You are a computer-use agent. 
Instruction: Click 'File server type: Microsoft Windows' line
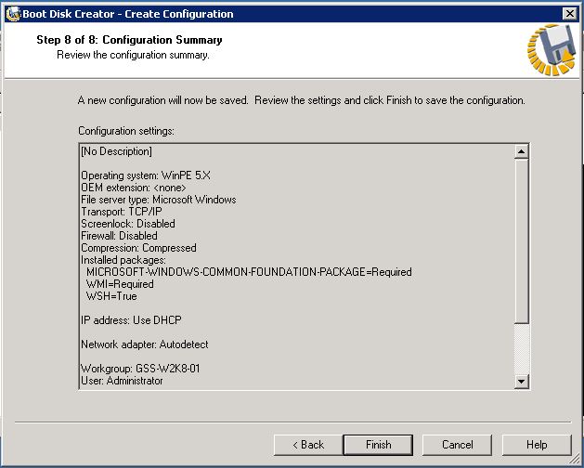pyautogui.click(x=158, y=200)
